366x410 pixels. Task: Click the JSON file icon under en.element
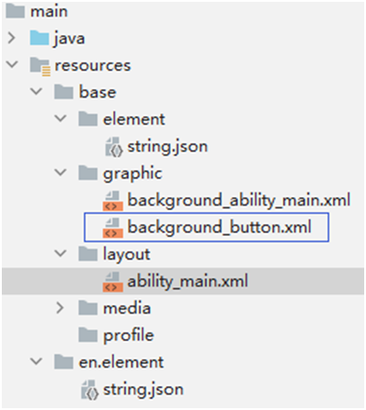(89, 390)
